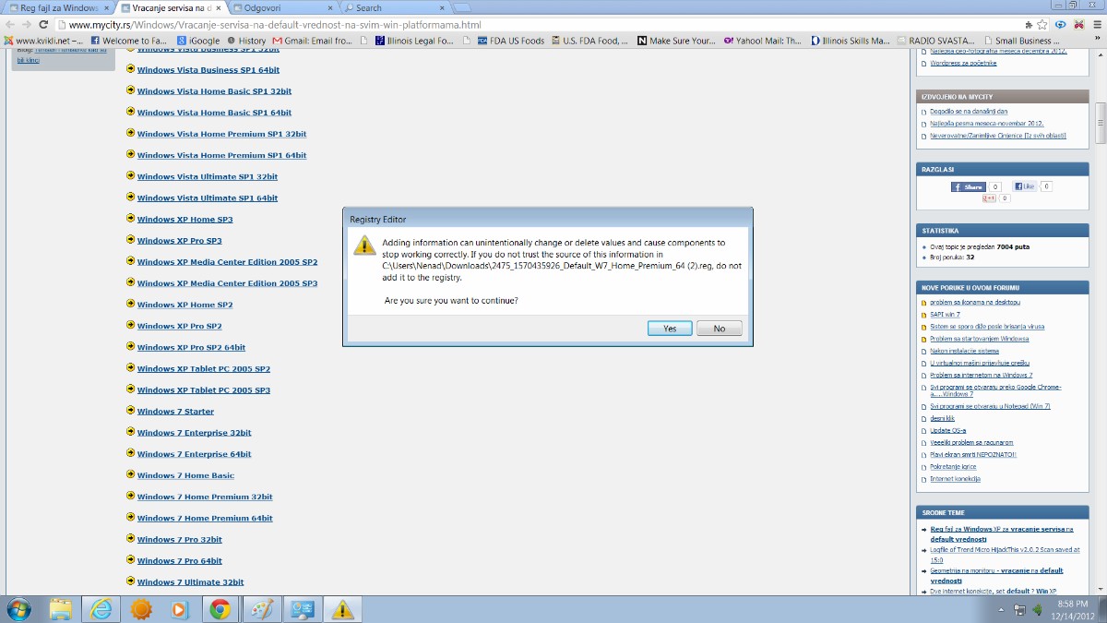Viewport: 1107px width, 623px height.
Task: Open the remote desktop taskbar icon
Action: [x=302, y=609]
